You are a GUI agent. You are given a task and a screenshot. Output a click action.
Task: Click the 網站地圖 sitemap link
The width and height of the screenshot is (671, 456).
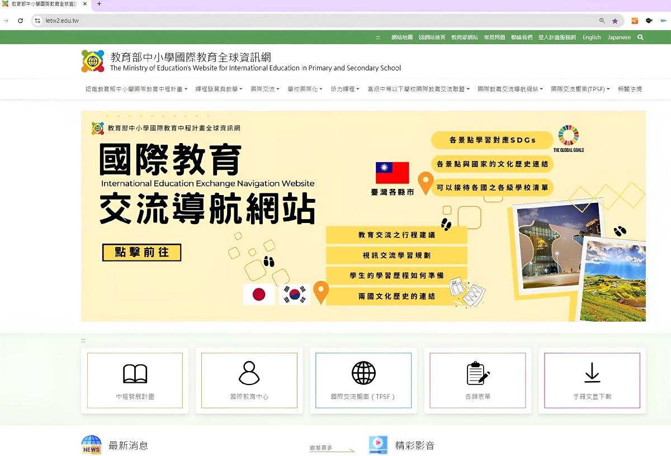pos(401,37)
